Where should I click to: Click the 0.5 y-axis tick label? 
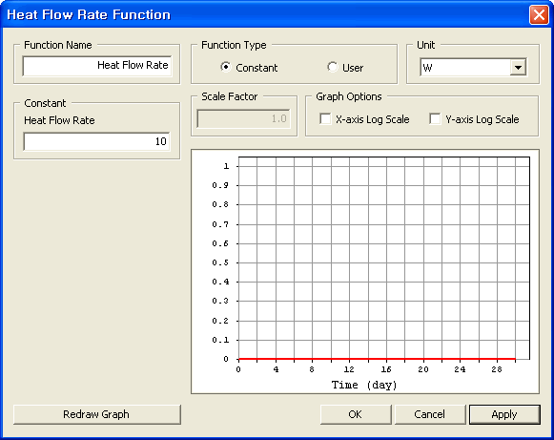(x=220, y=262)
